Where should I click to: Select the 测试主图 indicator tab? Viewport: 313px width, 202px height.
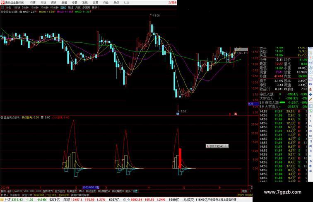point(91,191)
